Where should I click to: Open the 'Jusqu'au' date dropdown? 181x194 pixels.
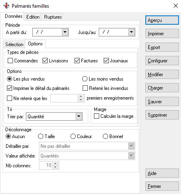pos(131,32)
